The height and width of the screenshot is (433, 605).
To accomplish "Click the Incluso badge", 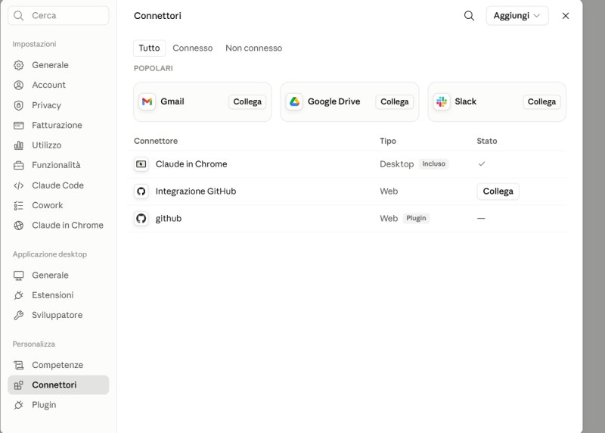I will pos(433,164).
